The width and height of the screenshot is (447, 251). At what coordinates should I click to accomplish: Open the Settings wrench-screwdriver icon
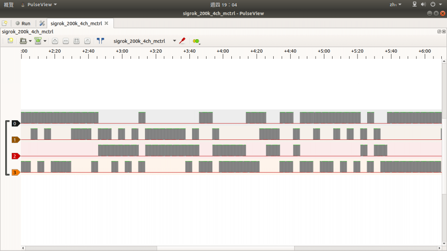(42, 24)
